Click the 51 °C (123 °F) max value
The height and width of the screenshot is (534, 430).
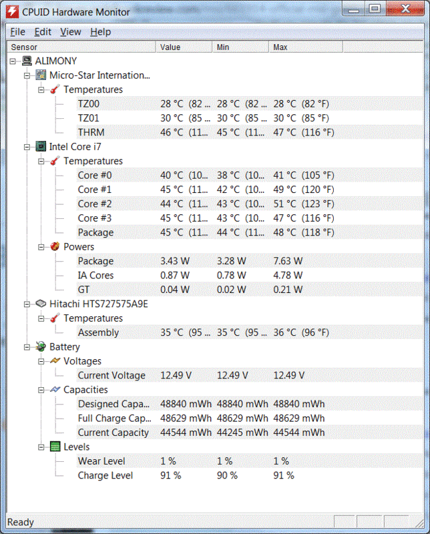click(304, 204)
